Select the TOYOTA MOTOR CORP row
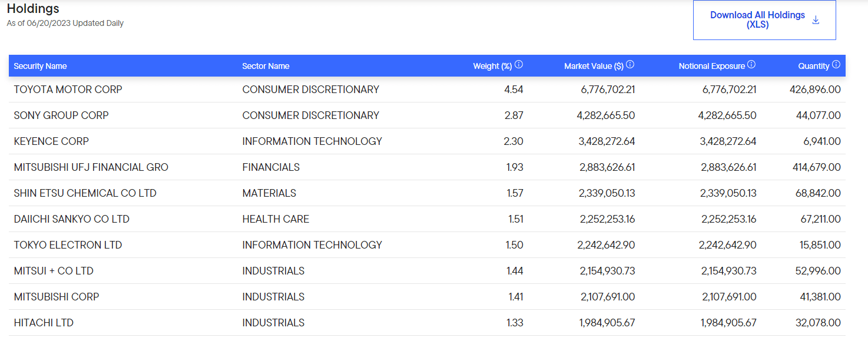This screenshot has height=344, width=868. coord(427,90)
